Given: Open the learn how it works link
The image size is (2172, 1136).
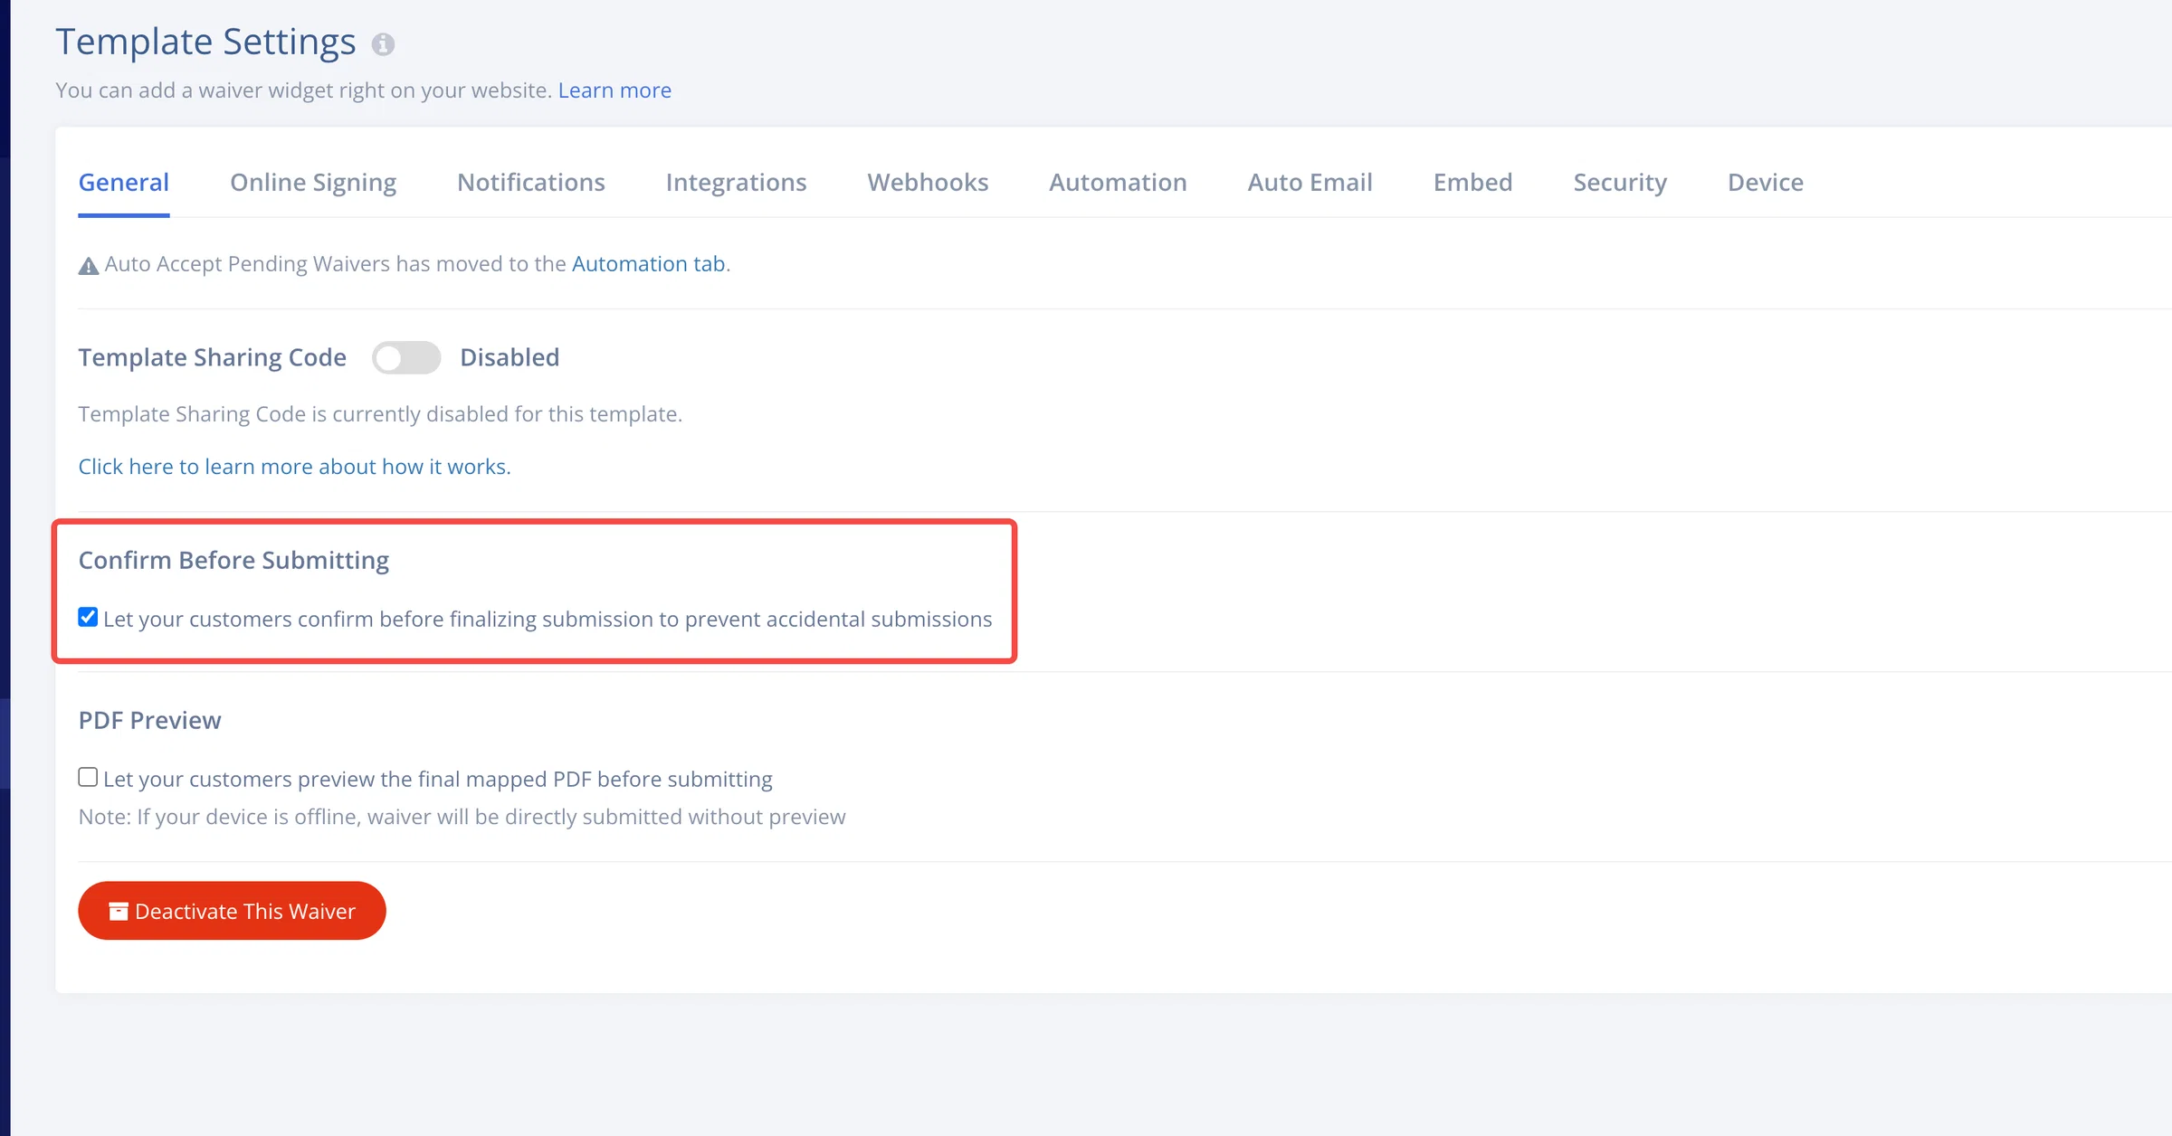Looking at the screenshot, I should point(294,466).
